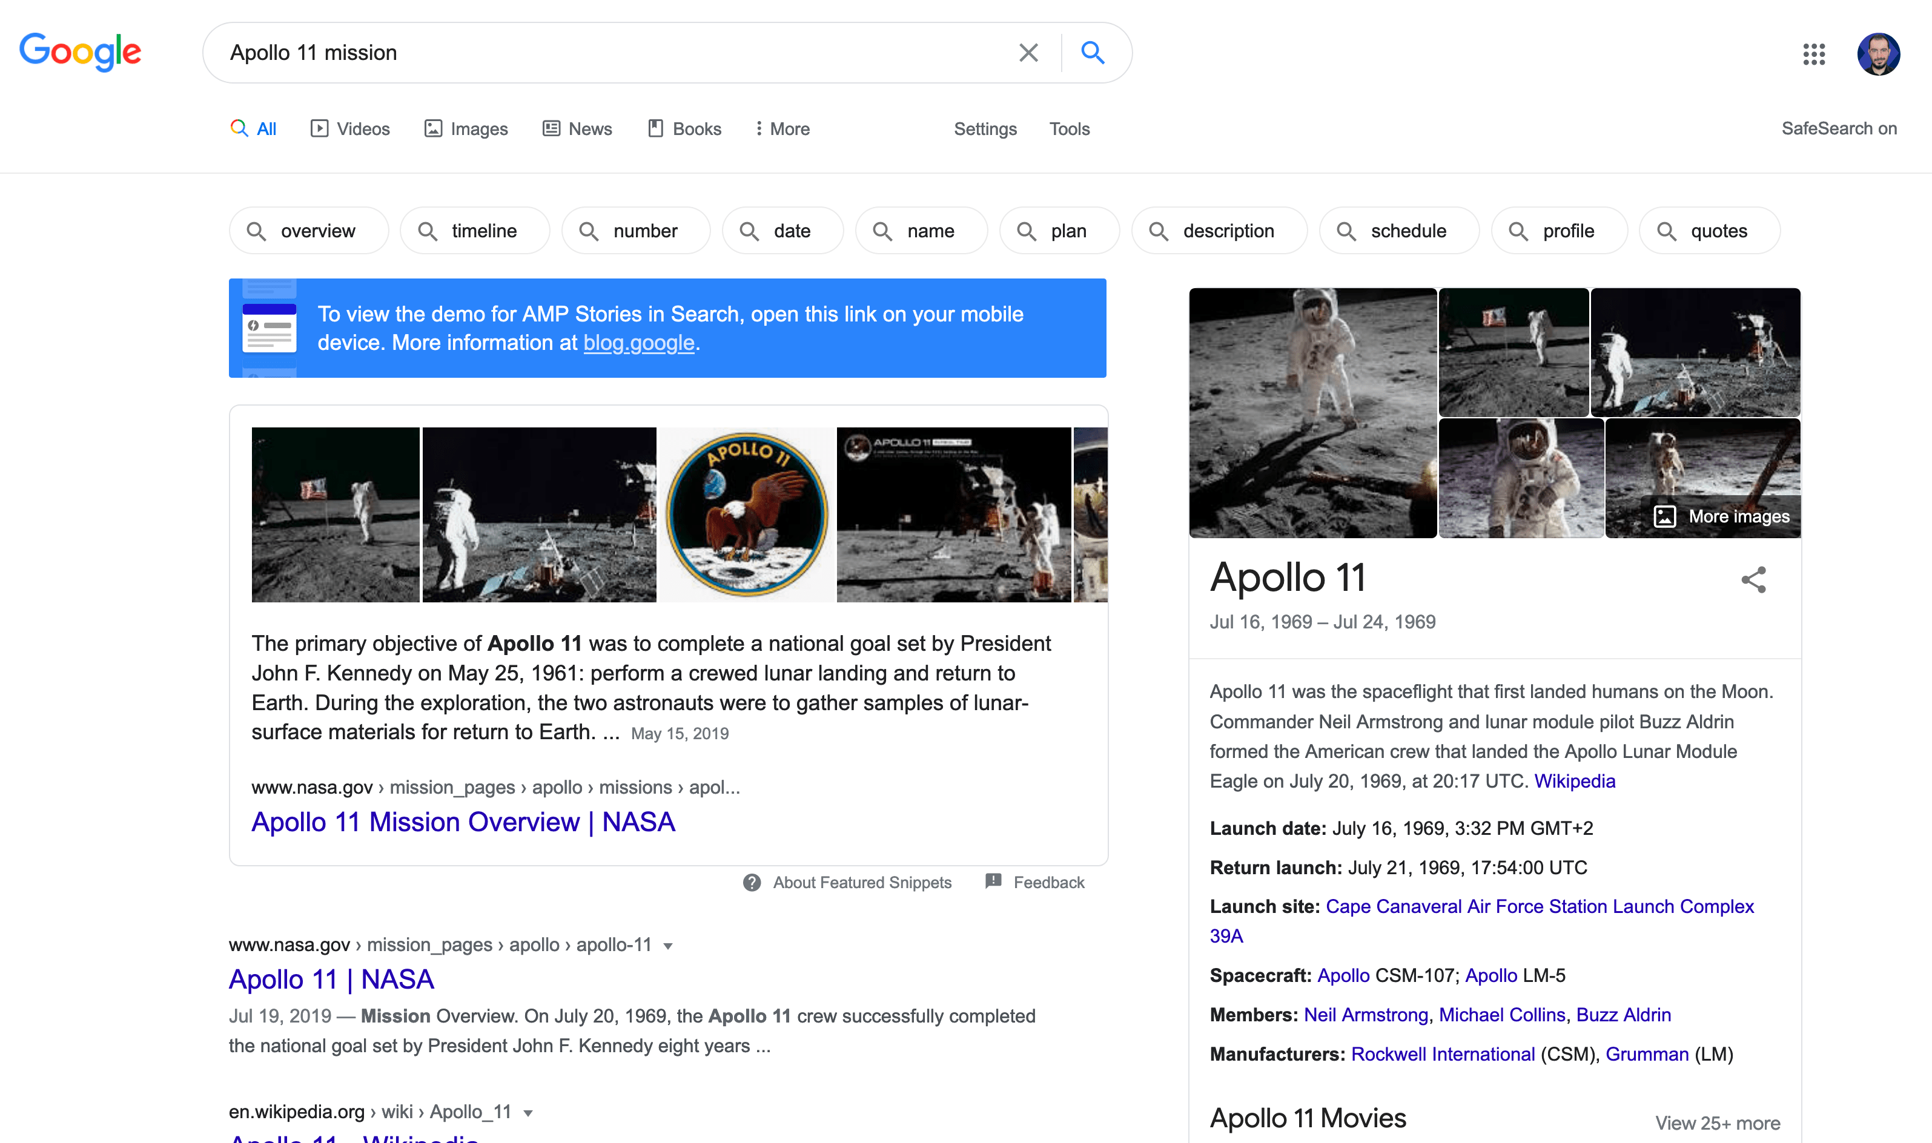Focus the Apollo 11 mission search field

(x=617, y=53)
